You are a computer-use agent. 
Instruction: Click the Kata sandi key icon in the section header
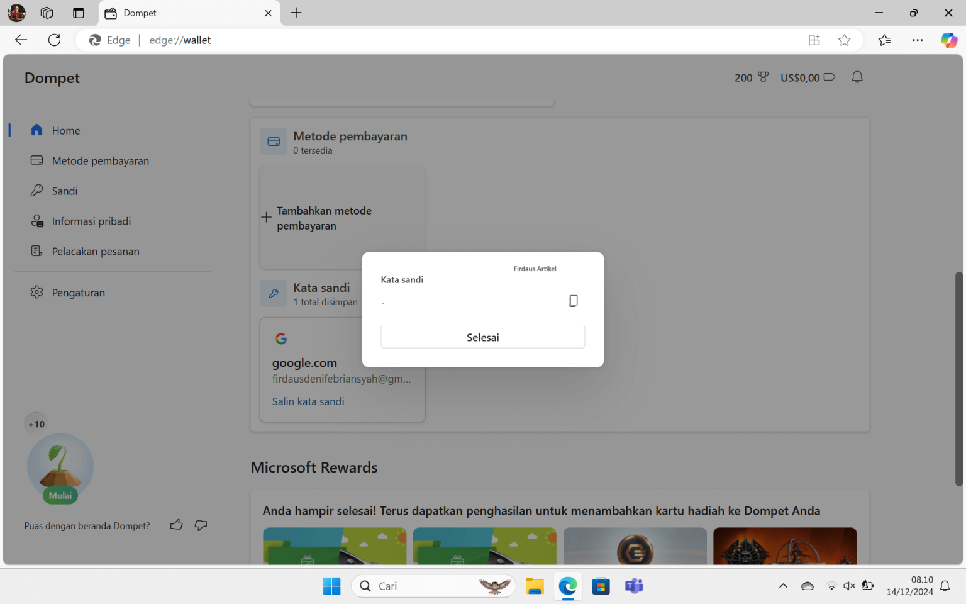(274, 293)
